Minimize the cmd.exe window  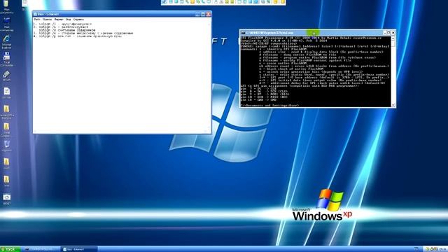pos(384,33)
